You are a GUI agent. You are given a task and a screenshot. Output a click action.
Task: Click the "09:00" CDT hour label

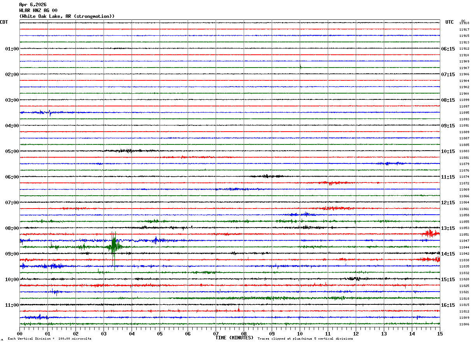(x=12, y=254)
